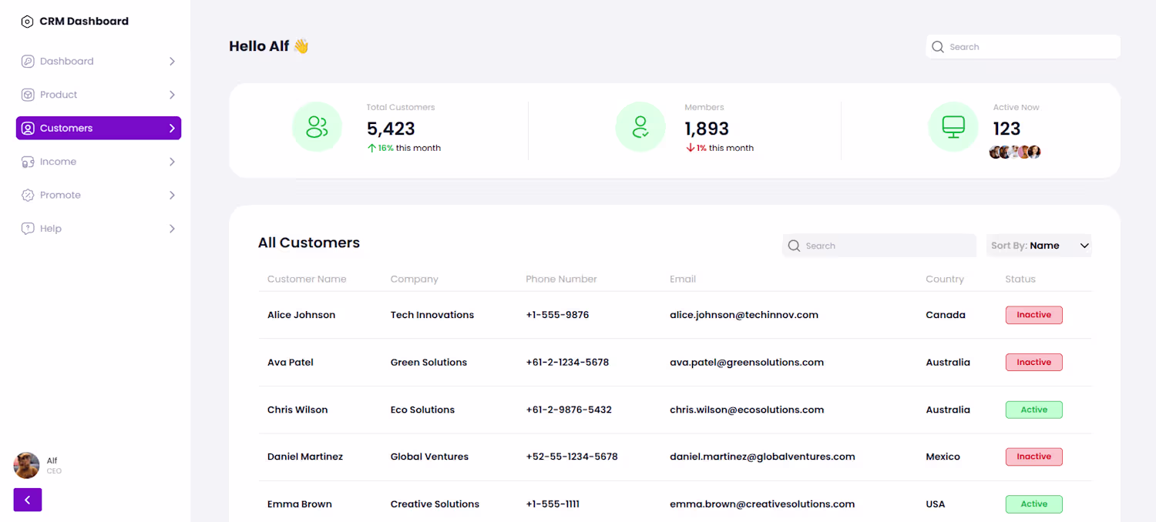Screen dimensions: 1156x522
Task: Click ava.patel@greensolutions.com email
Action: pyautogui.click(x=747, y=363)
